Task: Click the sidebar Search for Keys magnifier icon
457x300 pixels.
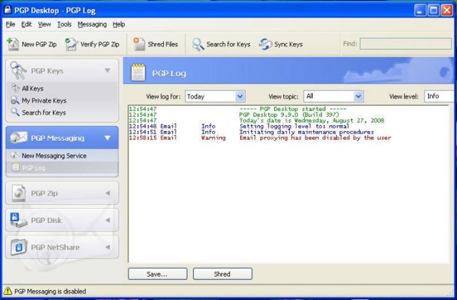Action: pos(15,112)
